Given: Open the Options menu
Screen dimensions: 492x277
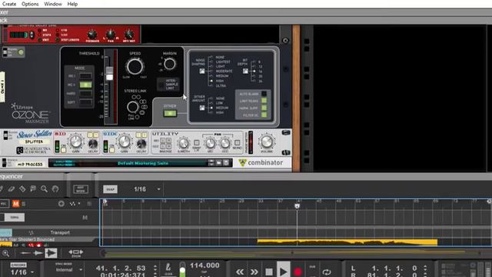Looking at the screenshot, I should (x=30, y=4).
